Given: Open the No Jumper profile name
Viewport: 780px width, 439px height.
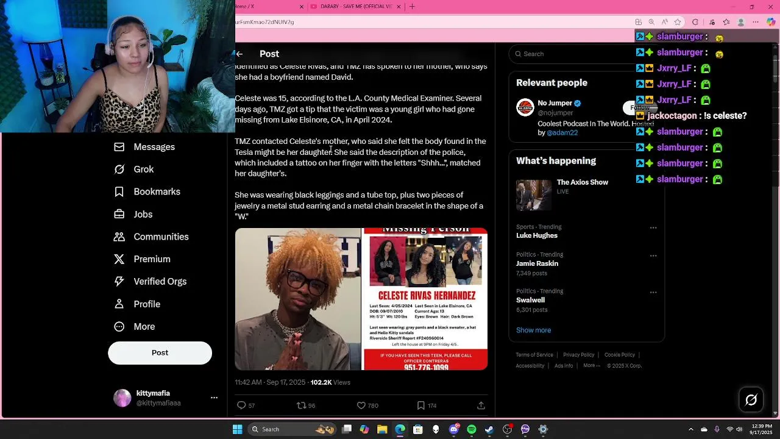Looking at the screenshot, I should click(555, 103).
